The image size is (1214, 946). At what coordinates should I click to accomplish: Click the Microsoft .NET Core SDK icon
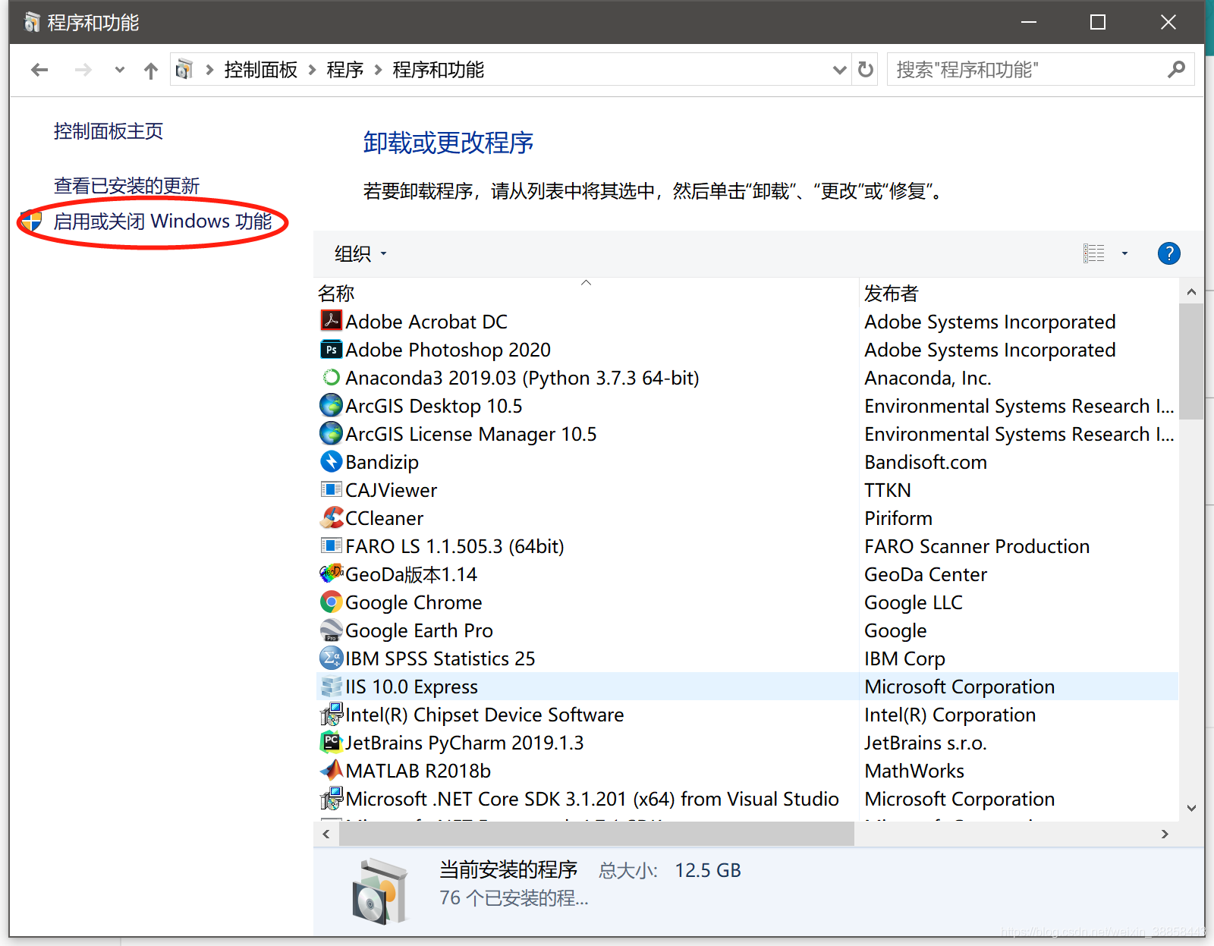tap(331, 798)
